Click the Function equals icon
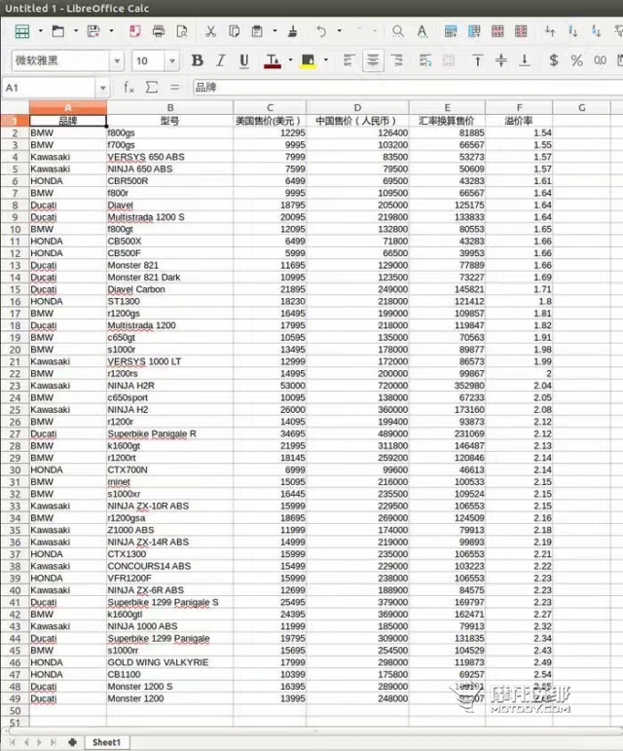 click(174, 87)
